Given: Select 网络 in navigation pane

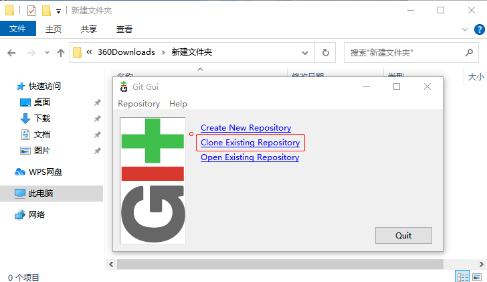Looking at the screenshot, I should pos(37,215).
